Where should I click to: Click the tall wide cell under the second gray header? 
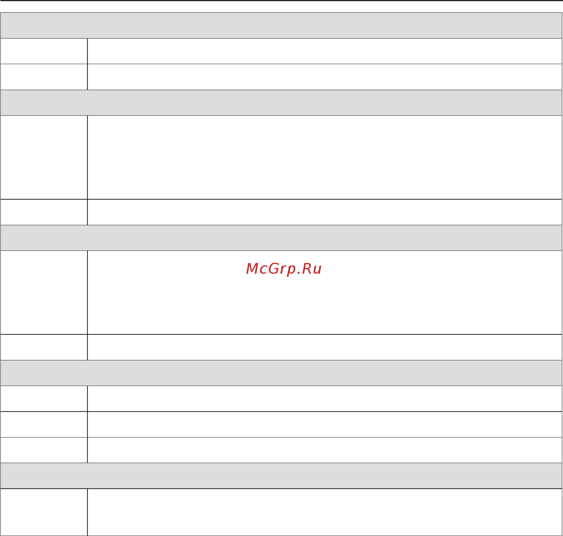tap(325, 157)
